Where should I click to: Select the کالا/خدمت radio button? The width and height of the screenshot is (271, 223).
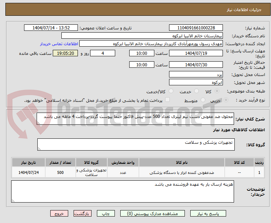[171, 91]
